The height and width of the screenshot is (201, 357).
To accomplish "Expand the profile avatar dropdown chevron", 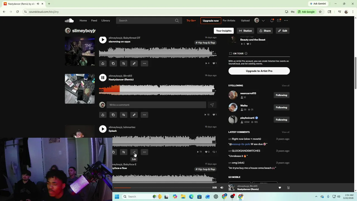I will (263, 20).
